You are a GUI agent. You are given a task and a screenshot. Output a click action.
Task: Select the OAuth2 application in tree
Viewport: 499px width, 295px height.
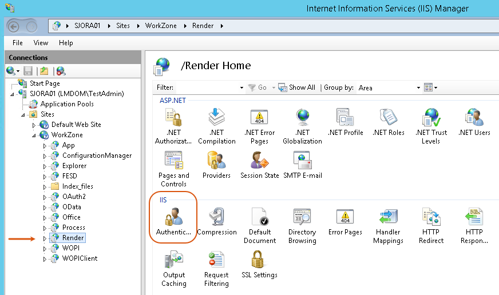[74, 197]
